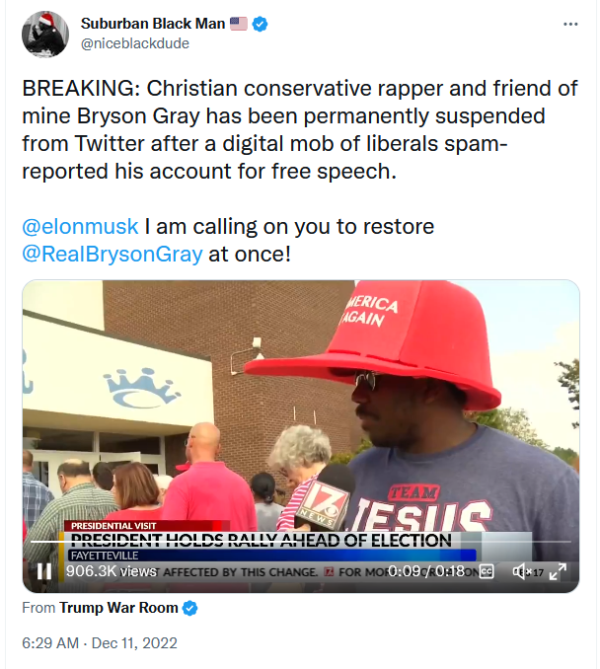
Task: Click the Trump War Room verified badge
Action: click(x=189, y=608)
